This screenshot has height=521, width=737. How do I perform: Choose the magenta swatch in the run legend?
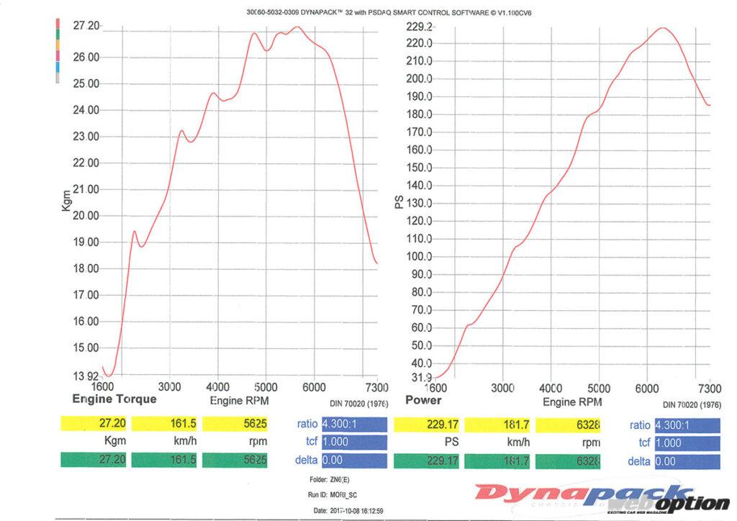pos(58,56)
